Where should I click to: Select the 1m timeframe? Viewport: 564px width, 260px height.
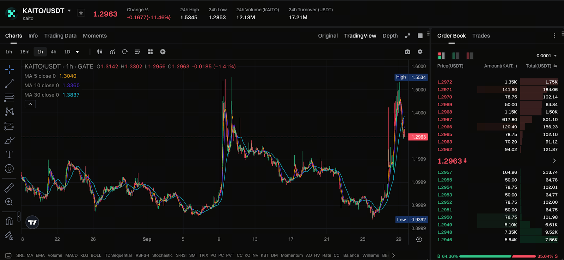pos(9,52)
